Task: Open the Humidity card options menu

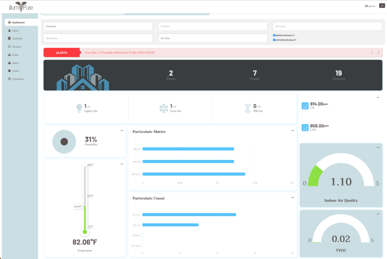Action: (x=122, y=131)
